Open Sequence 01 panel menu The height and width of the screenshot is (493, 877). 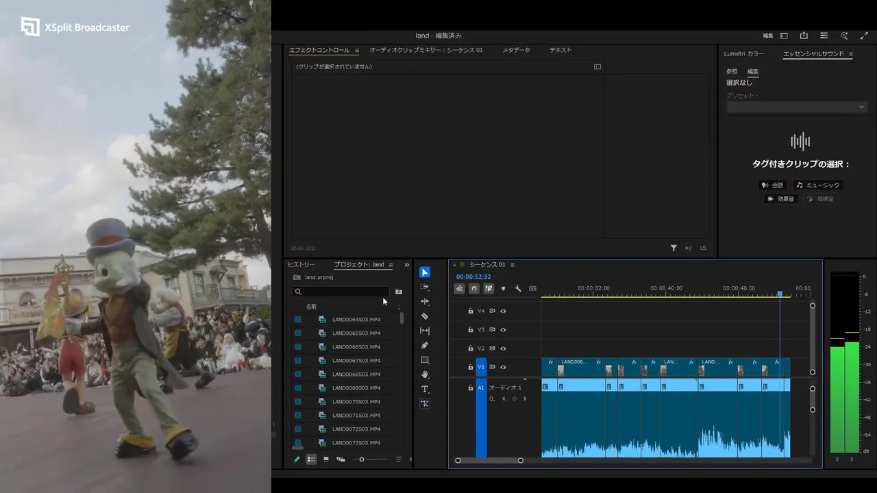point(512,265)
